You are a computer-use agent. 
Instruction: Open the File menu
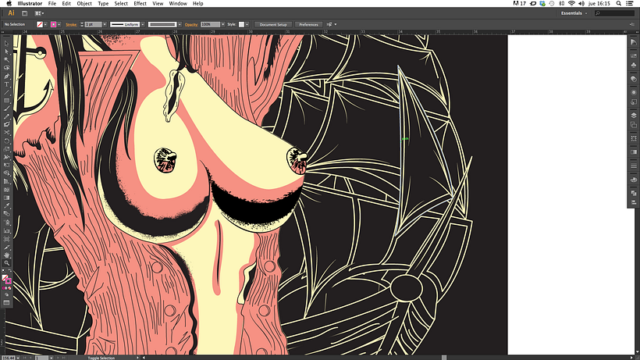coord(52,3)
